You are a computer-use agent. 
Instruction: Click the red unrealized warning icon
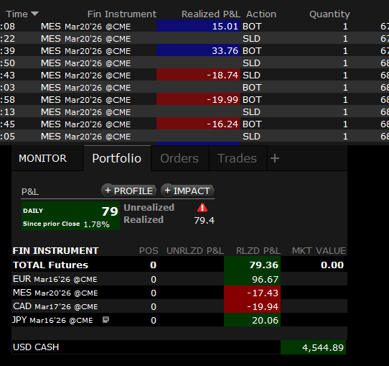pos(202,207)
